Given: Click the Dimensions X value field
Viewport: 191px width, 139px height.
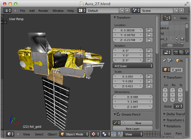Looking at the screenshot, I should [x=133, y=97].
